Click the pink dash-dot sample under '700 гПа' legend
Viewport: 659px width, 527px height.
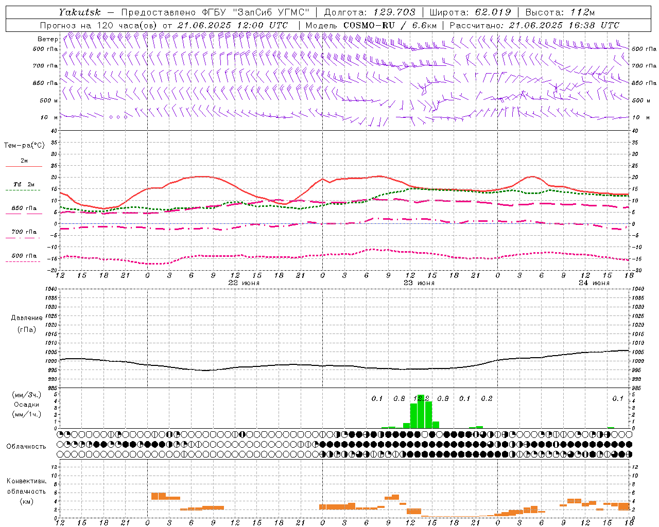point(23,238)
